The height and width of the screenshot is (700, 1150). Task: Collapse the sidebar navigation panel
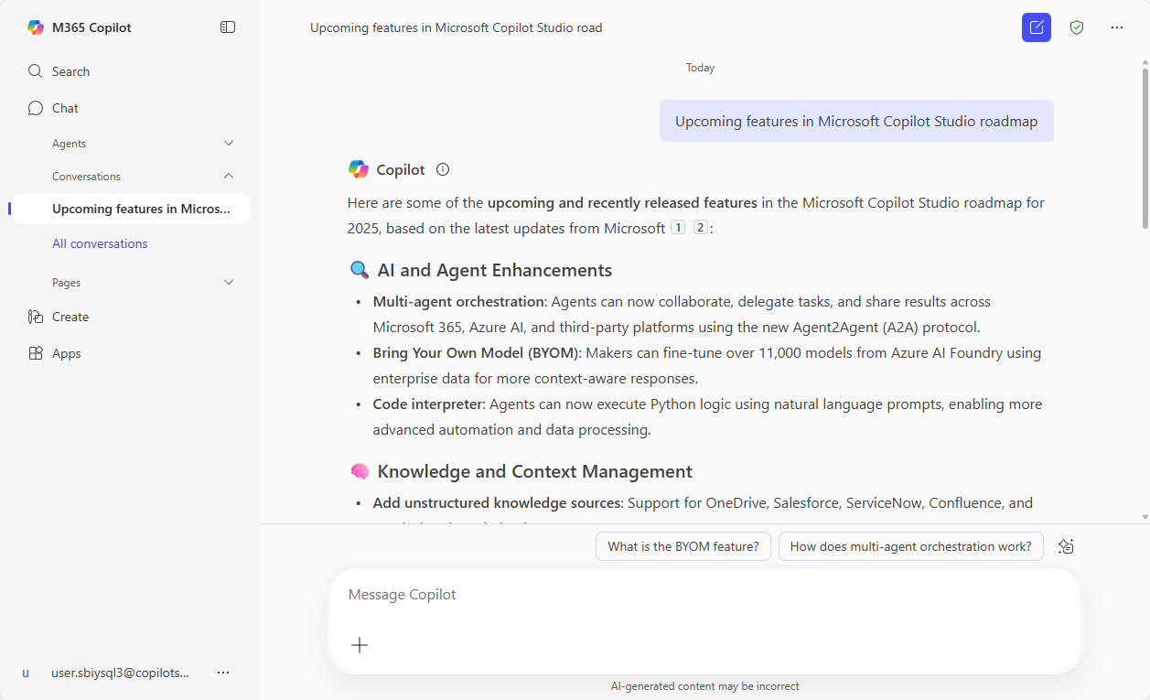228,27
